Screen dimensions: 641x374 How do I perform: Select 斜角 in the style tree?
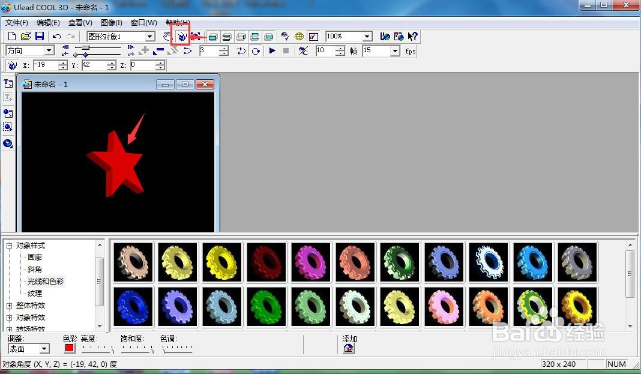(35, 270)
